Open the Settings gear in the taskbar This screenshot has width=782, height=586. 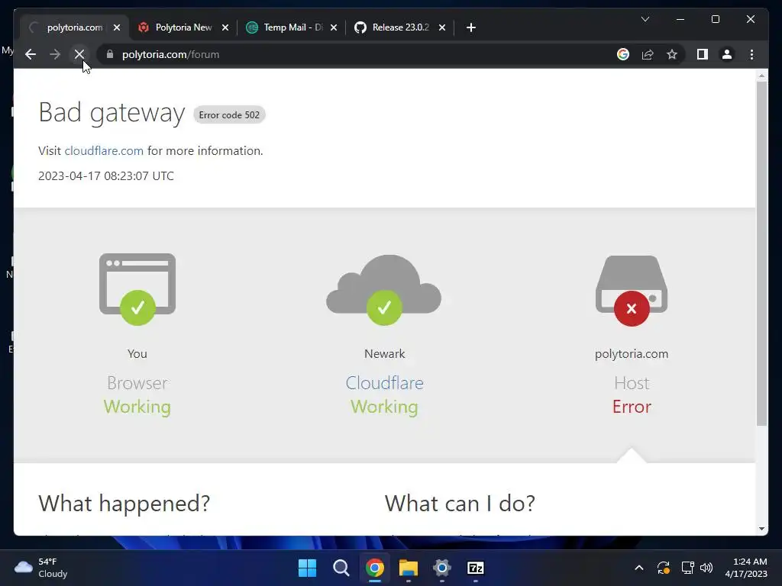click(x=442, y=568)
